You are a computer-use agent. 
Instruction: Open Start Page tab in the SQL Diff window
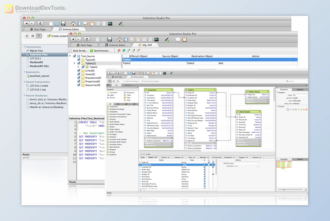pos(84,45)
